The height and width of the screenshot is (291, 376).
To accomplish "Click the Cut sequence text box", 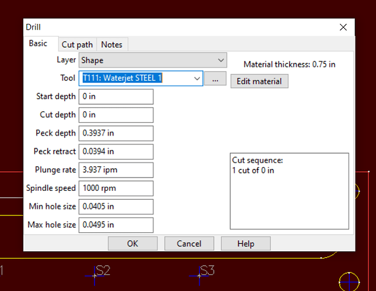I will point(289,191).
